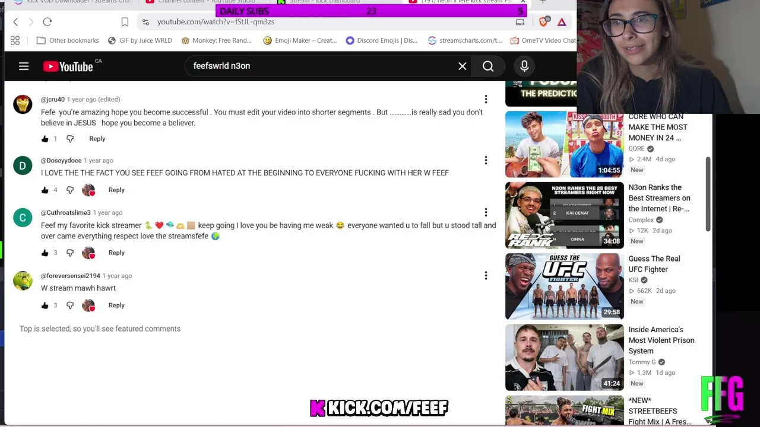Screen dimensions: 760x427
Task: Open site settings icon in address bar
Action: pos(145,22)
